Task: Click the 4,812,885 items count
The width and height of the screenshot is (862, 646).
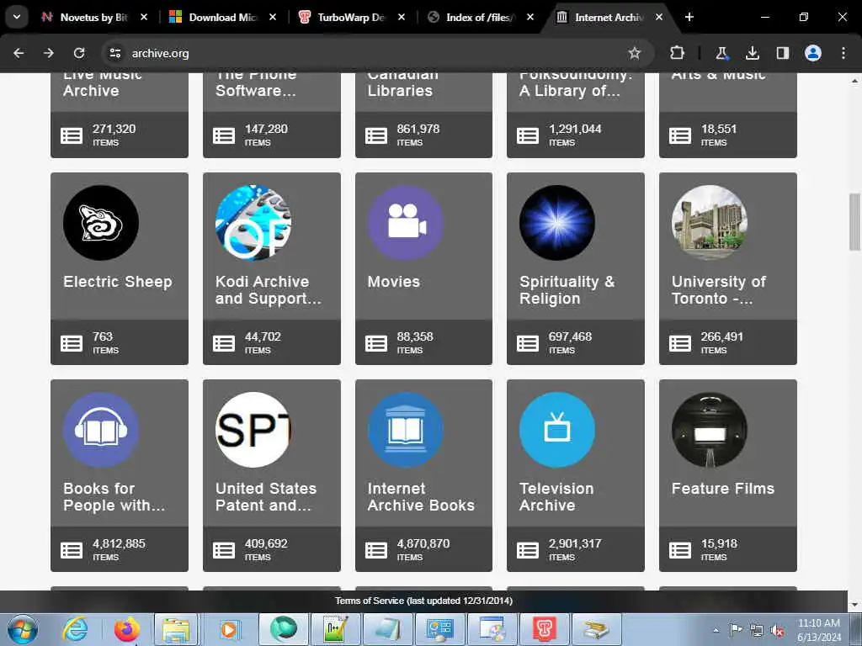Action: click(119, 549)
